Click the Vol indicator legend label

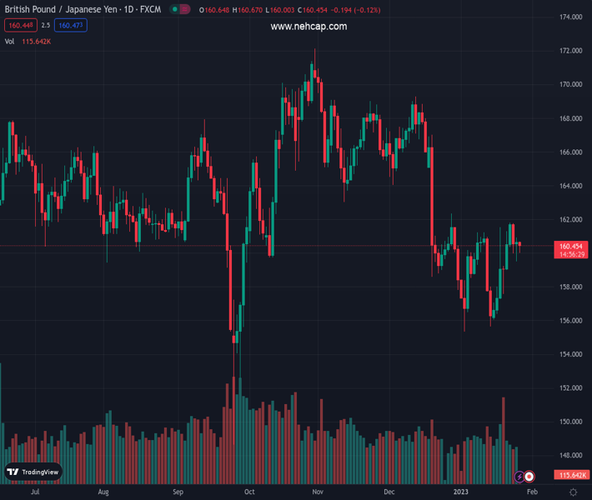(x=9, y=41)
